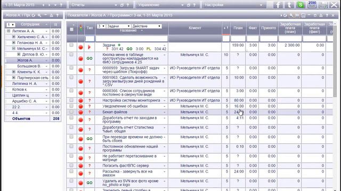Open help icon next to Управление

[x=194, y=5]
